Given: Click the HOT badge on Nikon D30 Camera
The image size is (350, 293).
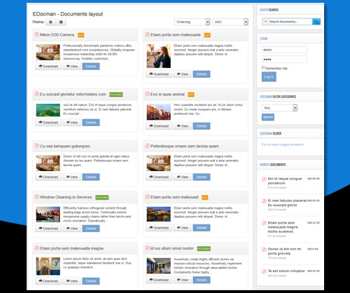Looking at the screenshot, I should 80,35.
